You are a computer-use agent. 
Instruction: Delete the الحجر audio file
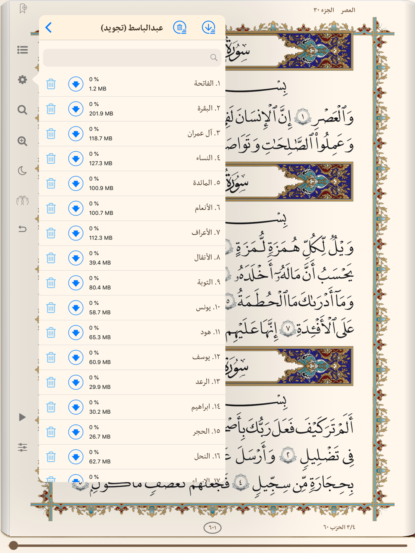click(x=51, y=432)
